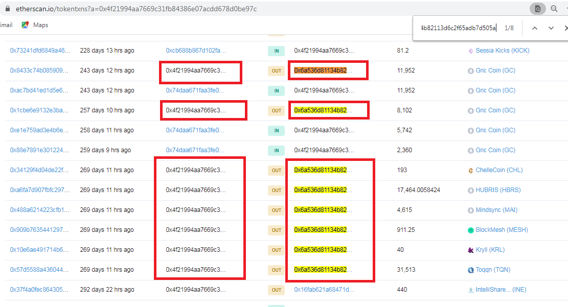This screenshot has width=568, height=307.
Task: Click the amount value 911.25
Action: click(406, 229)
